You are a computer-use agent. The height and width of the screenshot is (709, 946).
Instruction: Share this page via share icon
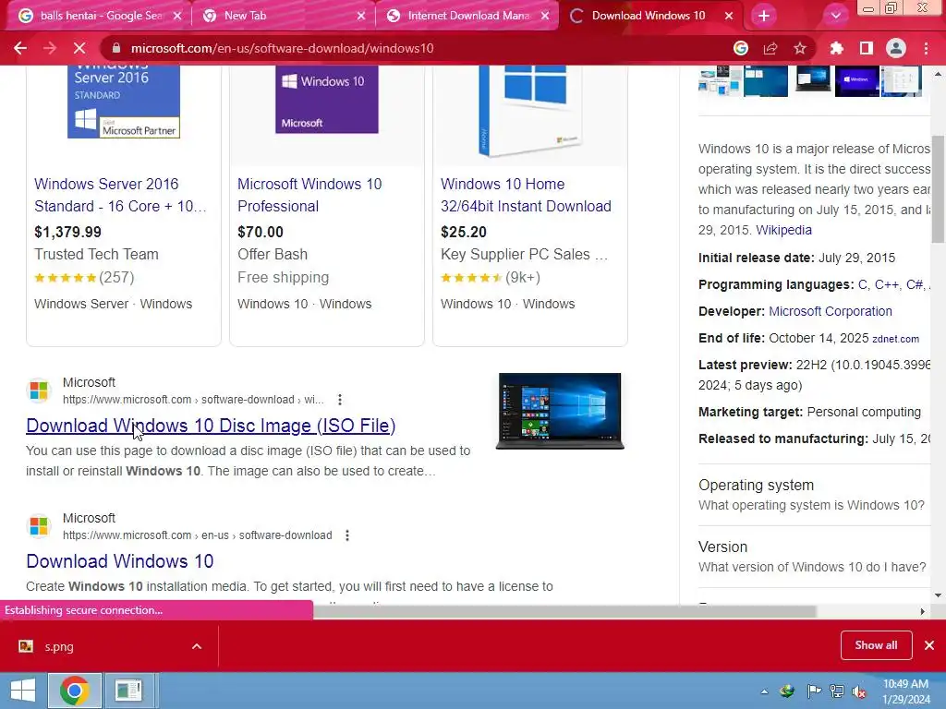pyautogui.click(x=770, y=48)
